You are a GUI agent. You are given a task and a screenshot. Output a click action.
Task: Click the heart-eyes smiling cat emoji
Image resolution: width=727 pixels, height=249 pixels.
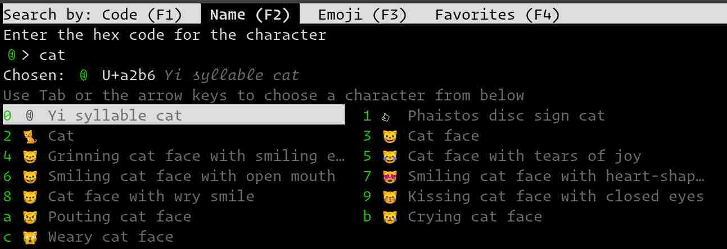click(389, 177)
